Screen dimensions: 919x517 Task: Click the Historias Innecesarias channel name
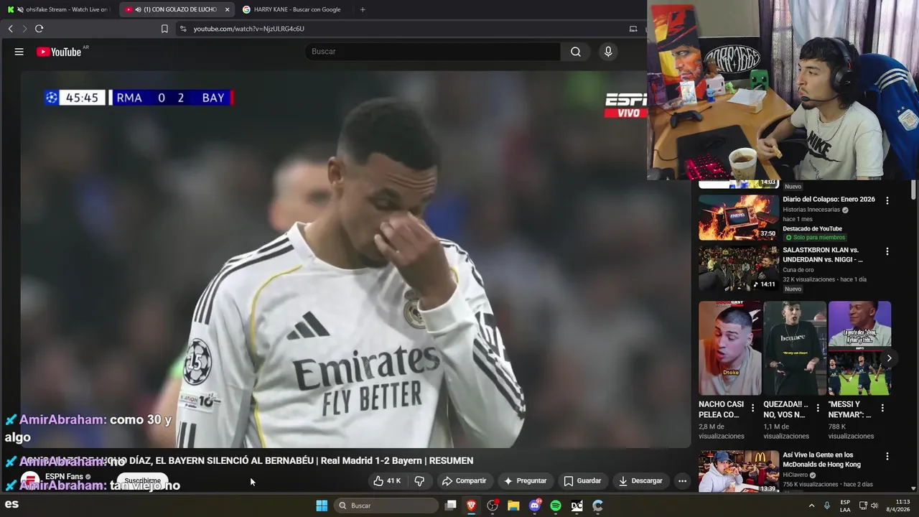811,210
